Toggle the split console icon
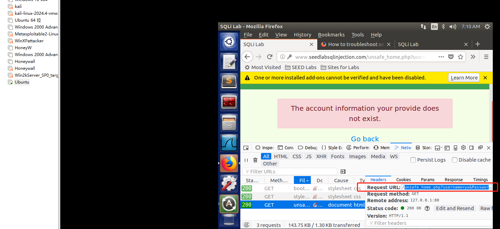This screenshot has height=229, width=500. [x=447, y=148]
